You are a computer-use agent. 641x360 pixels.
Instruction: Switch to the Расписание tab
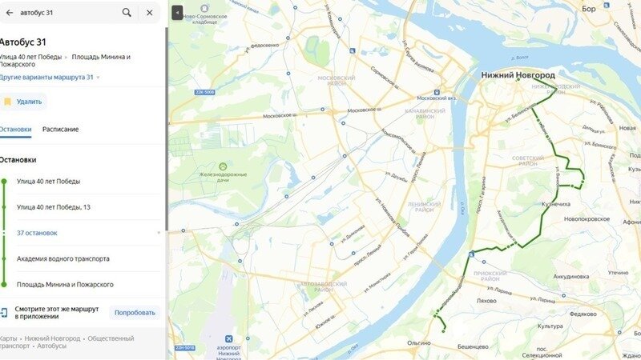(61, 130)
